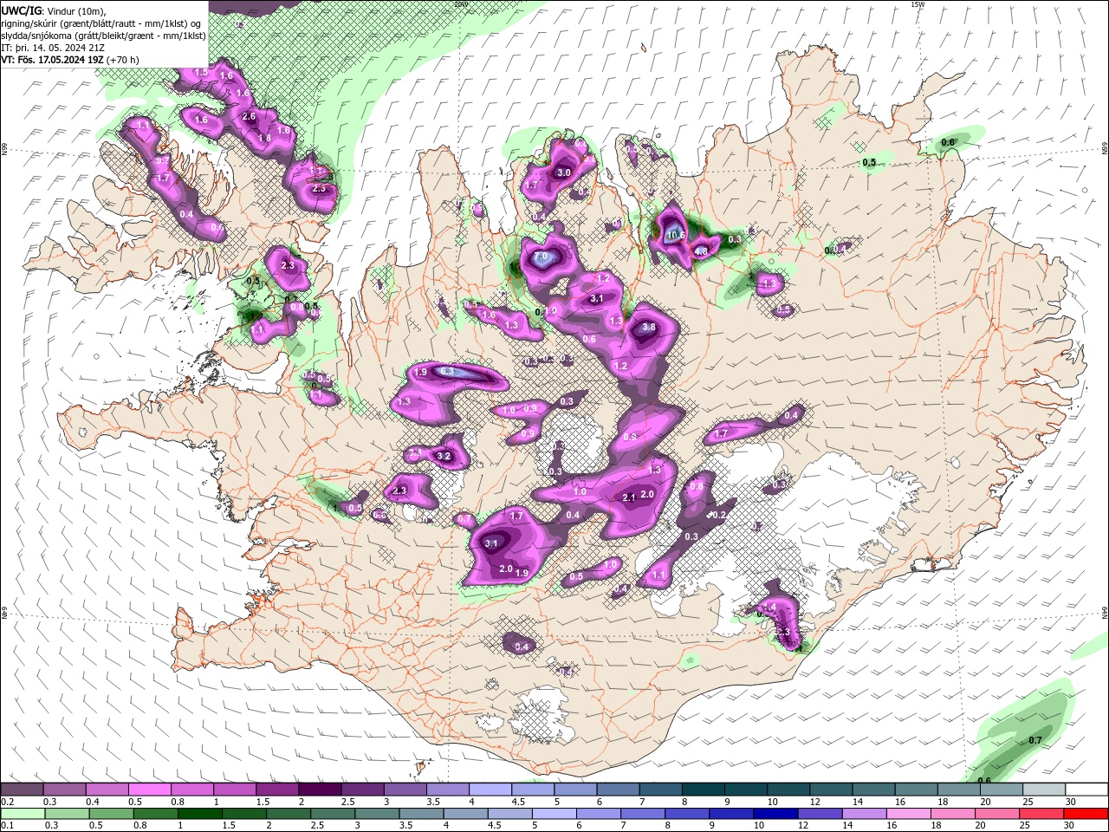Select the rigning/skúrir legend description line
1109x832 pixels.
coord(102,23)
